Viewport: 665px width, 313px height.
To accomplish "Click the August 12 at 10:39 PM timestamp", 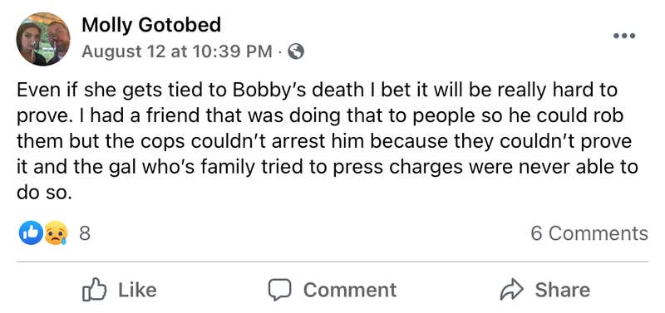I will click(x=177, y=51).
